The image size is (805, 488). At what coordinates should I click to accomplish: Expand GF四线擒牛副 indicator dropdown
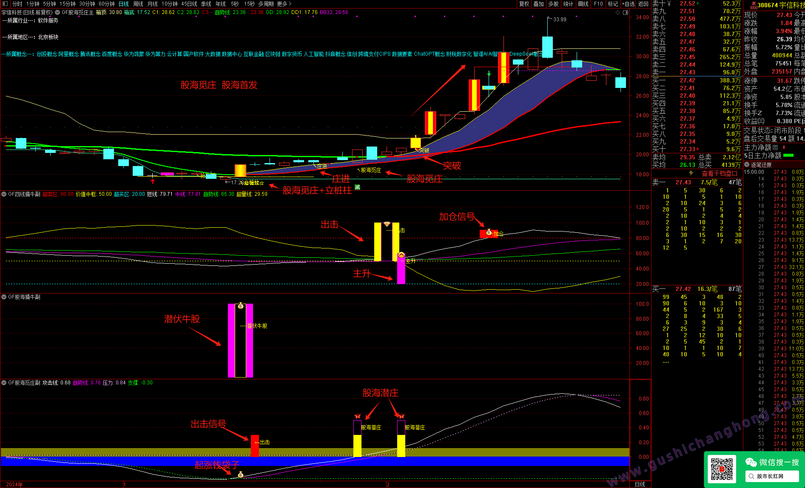[4, 194]
